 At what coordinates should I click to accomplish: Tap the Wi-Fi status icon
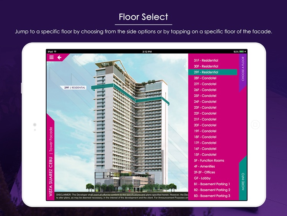coord(55,51)
